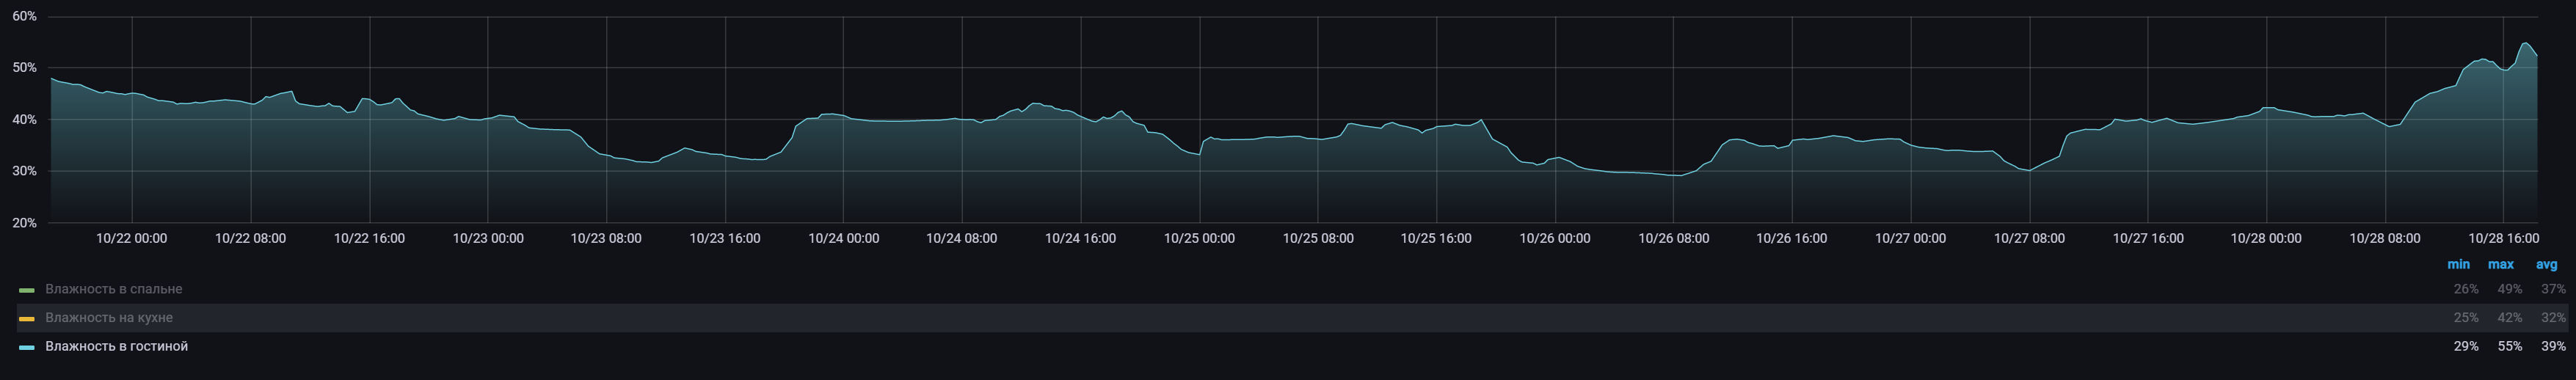
Task: Toggle the Влажность в спальне legend series
Action: (113, 289)
